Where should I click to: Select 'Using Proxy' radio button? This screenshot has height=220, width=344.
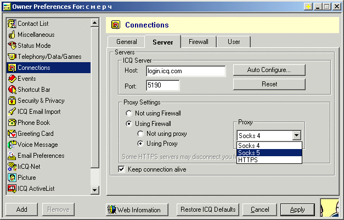pyautogui.click(x=140, y=144)
